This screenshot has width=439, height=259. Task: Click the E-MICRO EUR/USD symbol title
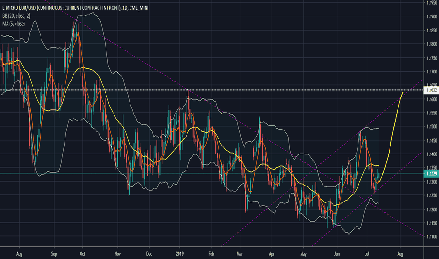click(75, 8)
